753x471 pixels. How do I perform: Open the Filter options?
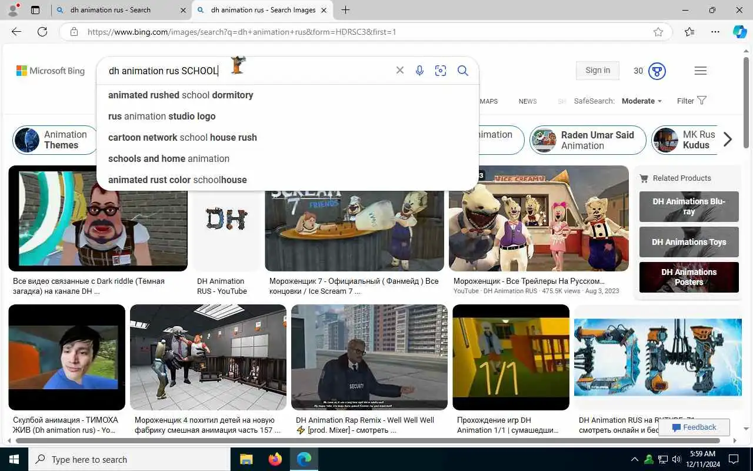point(691,101)
